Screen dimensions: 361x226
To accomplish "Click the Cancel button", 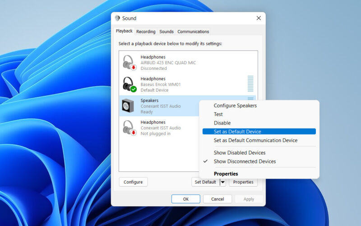I will click(x=218, y=199).
